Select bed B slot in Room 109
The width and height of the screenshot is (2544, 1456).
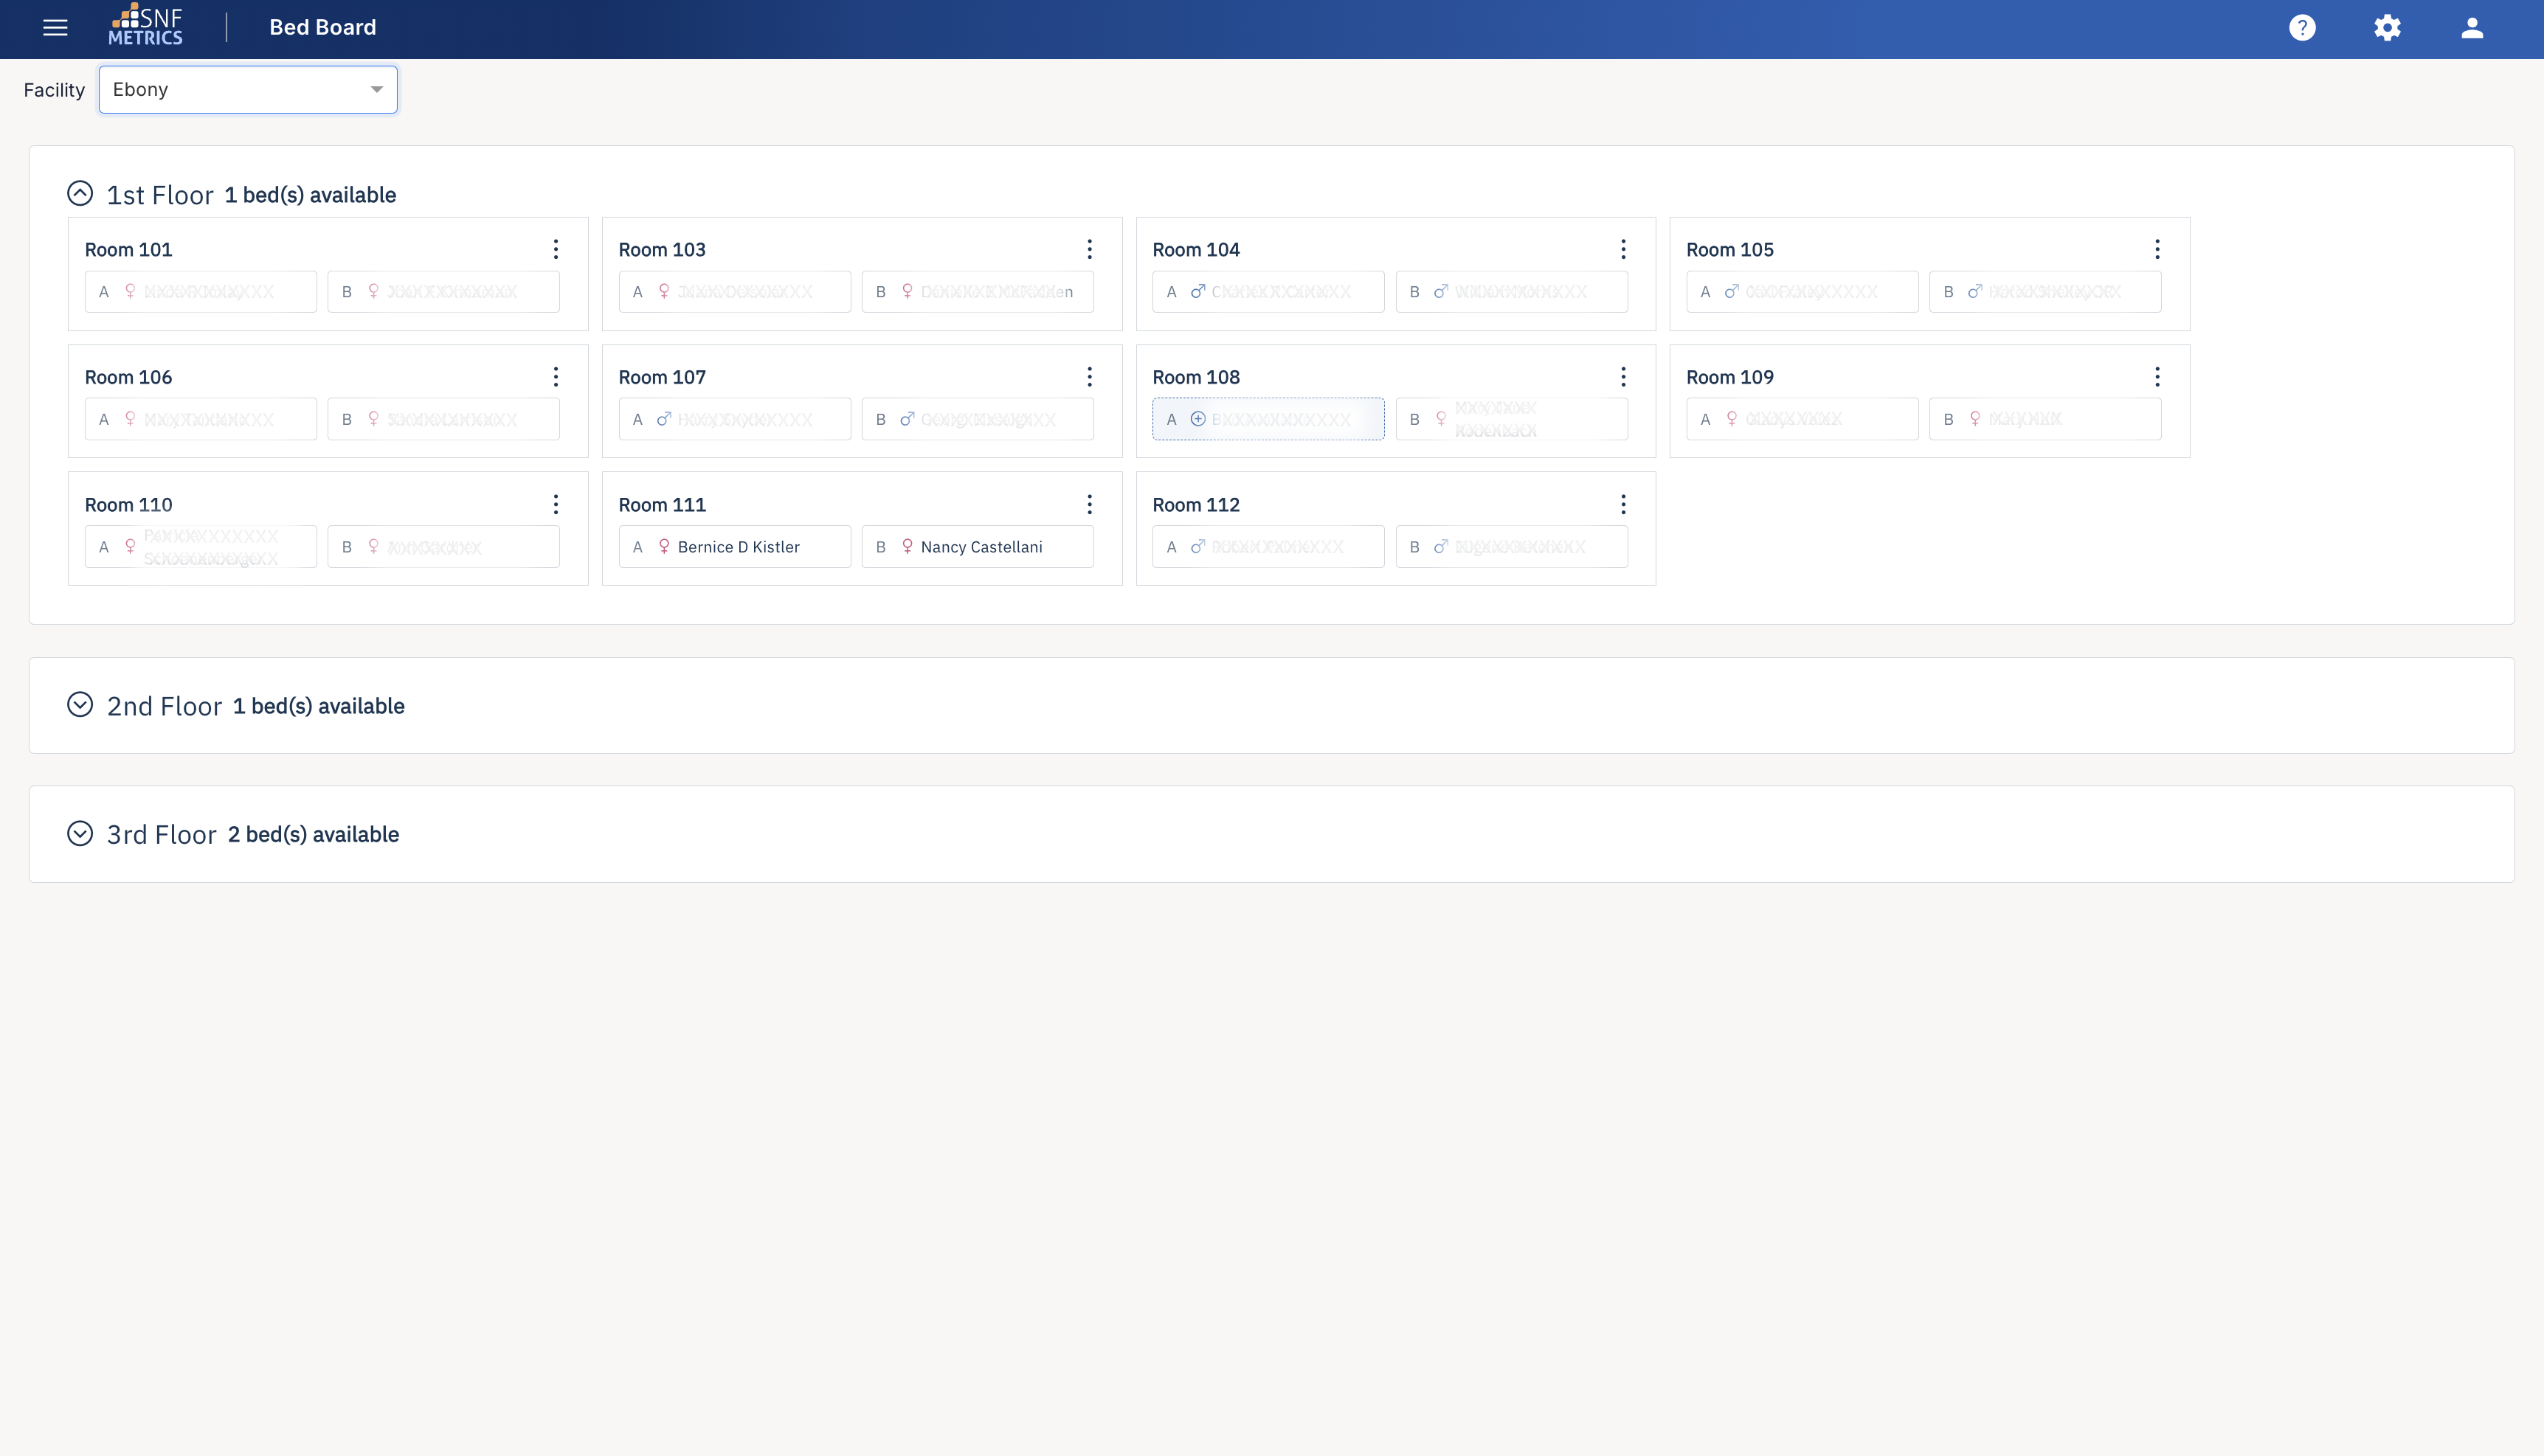point(2044,418)
